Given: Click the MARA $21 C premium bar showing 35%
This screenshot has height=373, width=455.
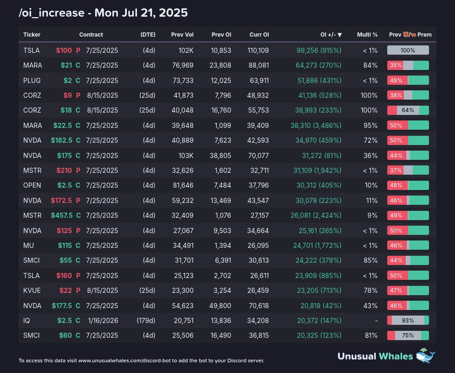Looking at the screenshot, I should (x=408, y=65).
